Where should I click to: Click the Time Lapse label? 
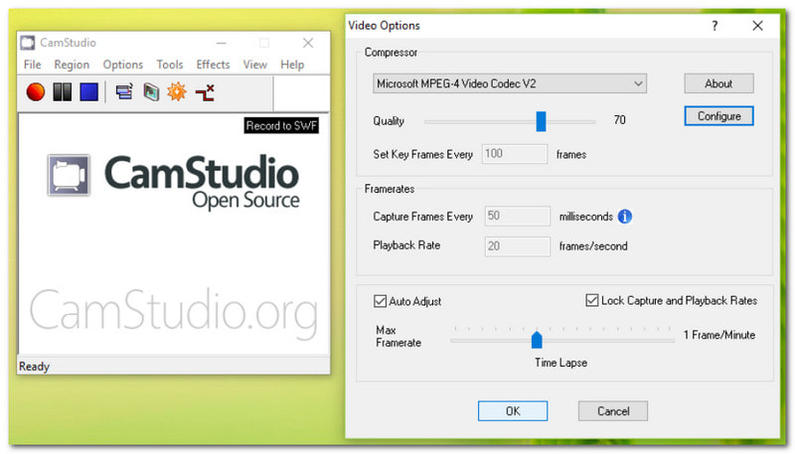click(x=560, y=363)
